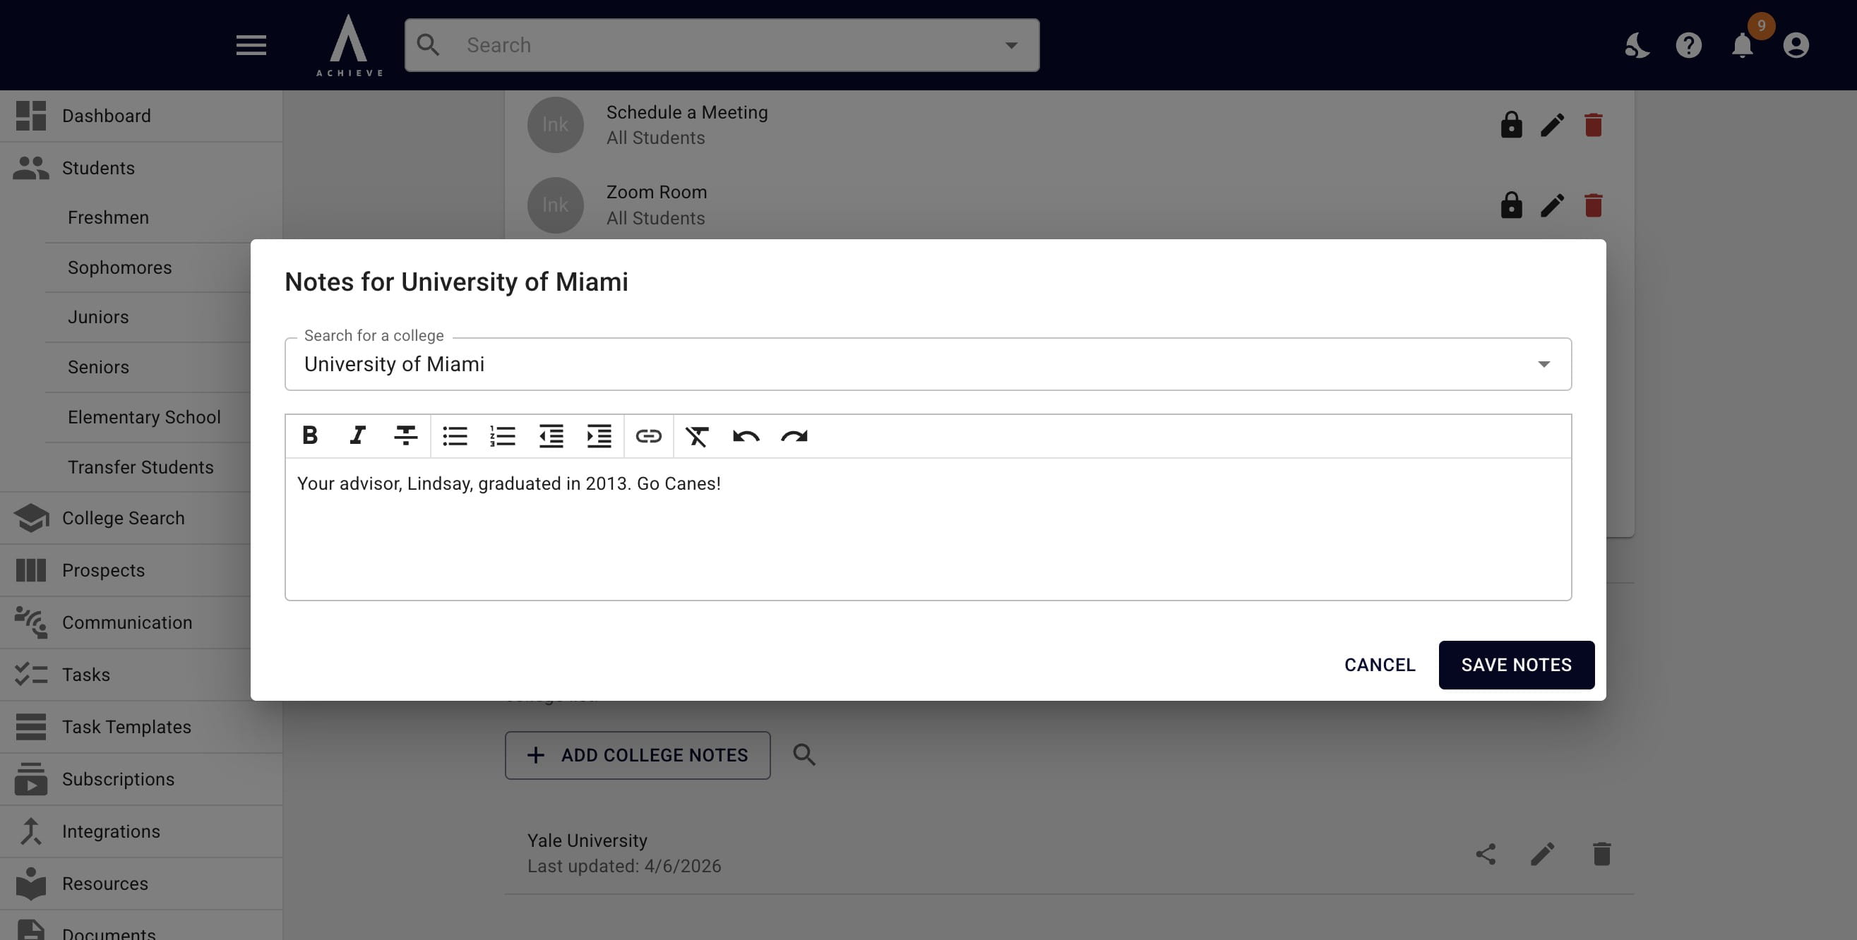The image size is (1857, 940).
Task: Share the Yale University notes
Action: (1486, 854)
